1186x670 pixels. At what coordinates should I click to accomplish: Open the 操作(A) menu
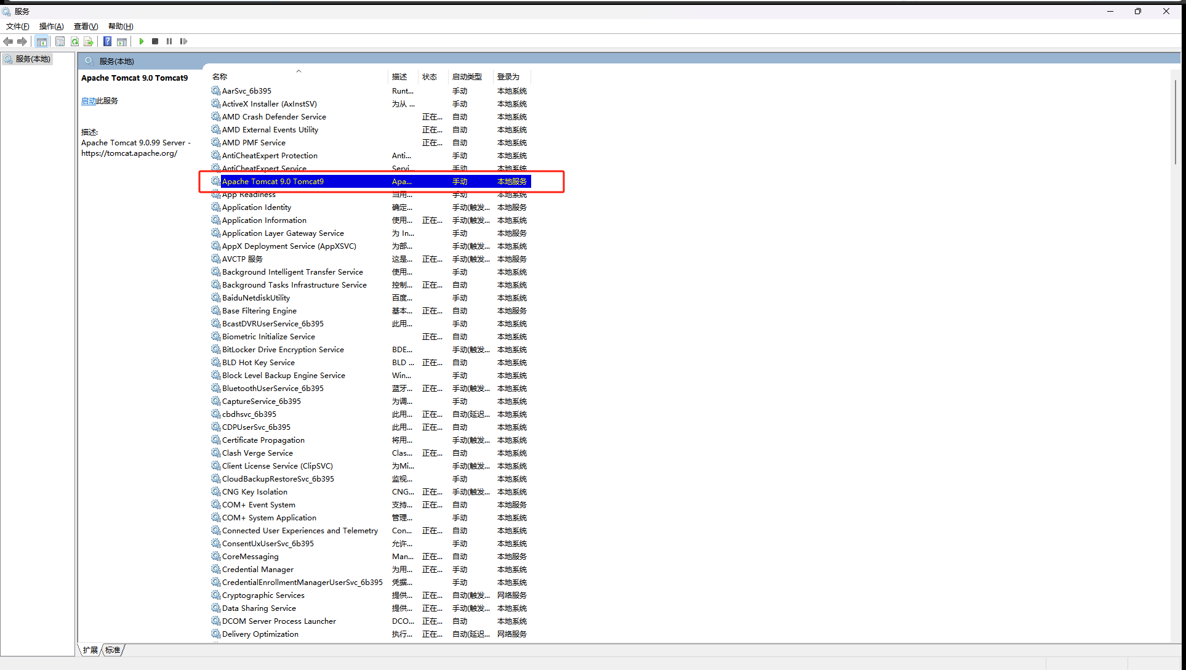(51, 26)
